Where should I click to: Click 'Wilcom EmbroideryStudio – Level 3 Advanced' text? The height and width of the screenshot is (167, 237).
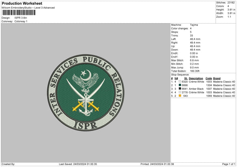point(28,8)
